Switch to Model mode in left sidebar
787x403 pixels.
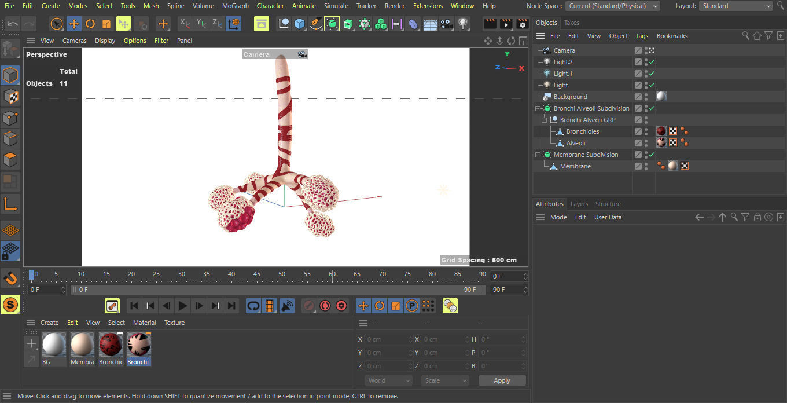[x=10, y=75]
